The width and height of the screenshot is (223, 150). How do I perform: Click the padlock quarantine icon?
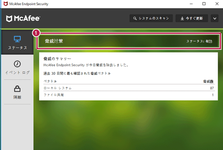tap(17, 89)
